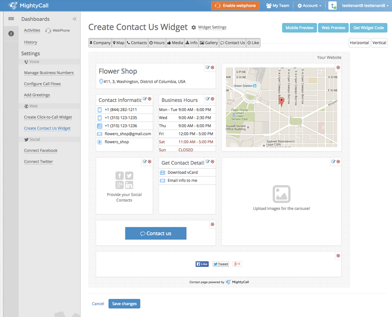The image size is (392, 317).
Task: Select the Contact Us block tab
Action: (233, 43)
